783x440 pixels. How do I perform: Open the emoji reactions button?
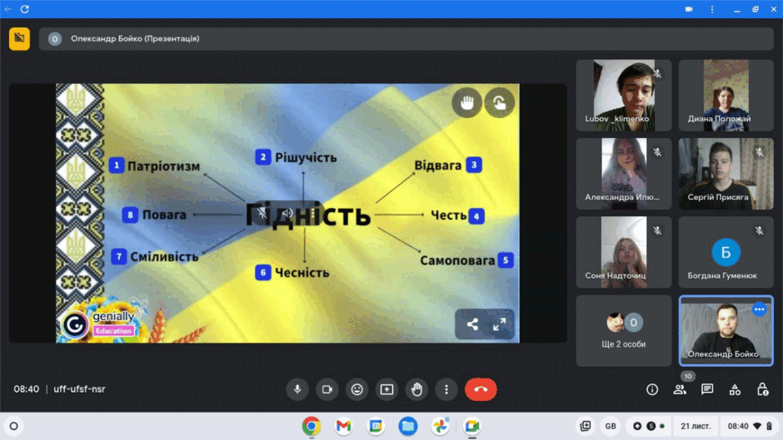point(357,389)
